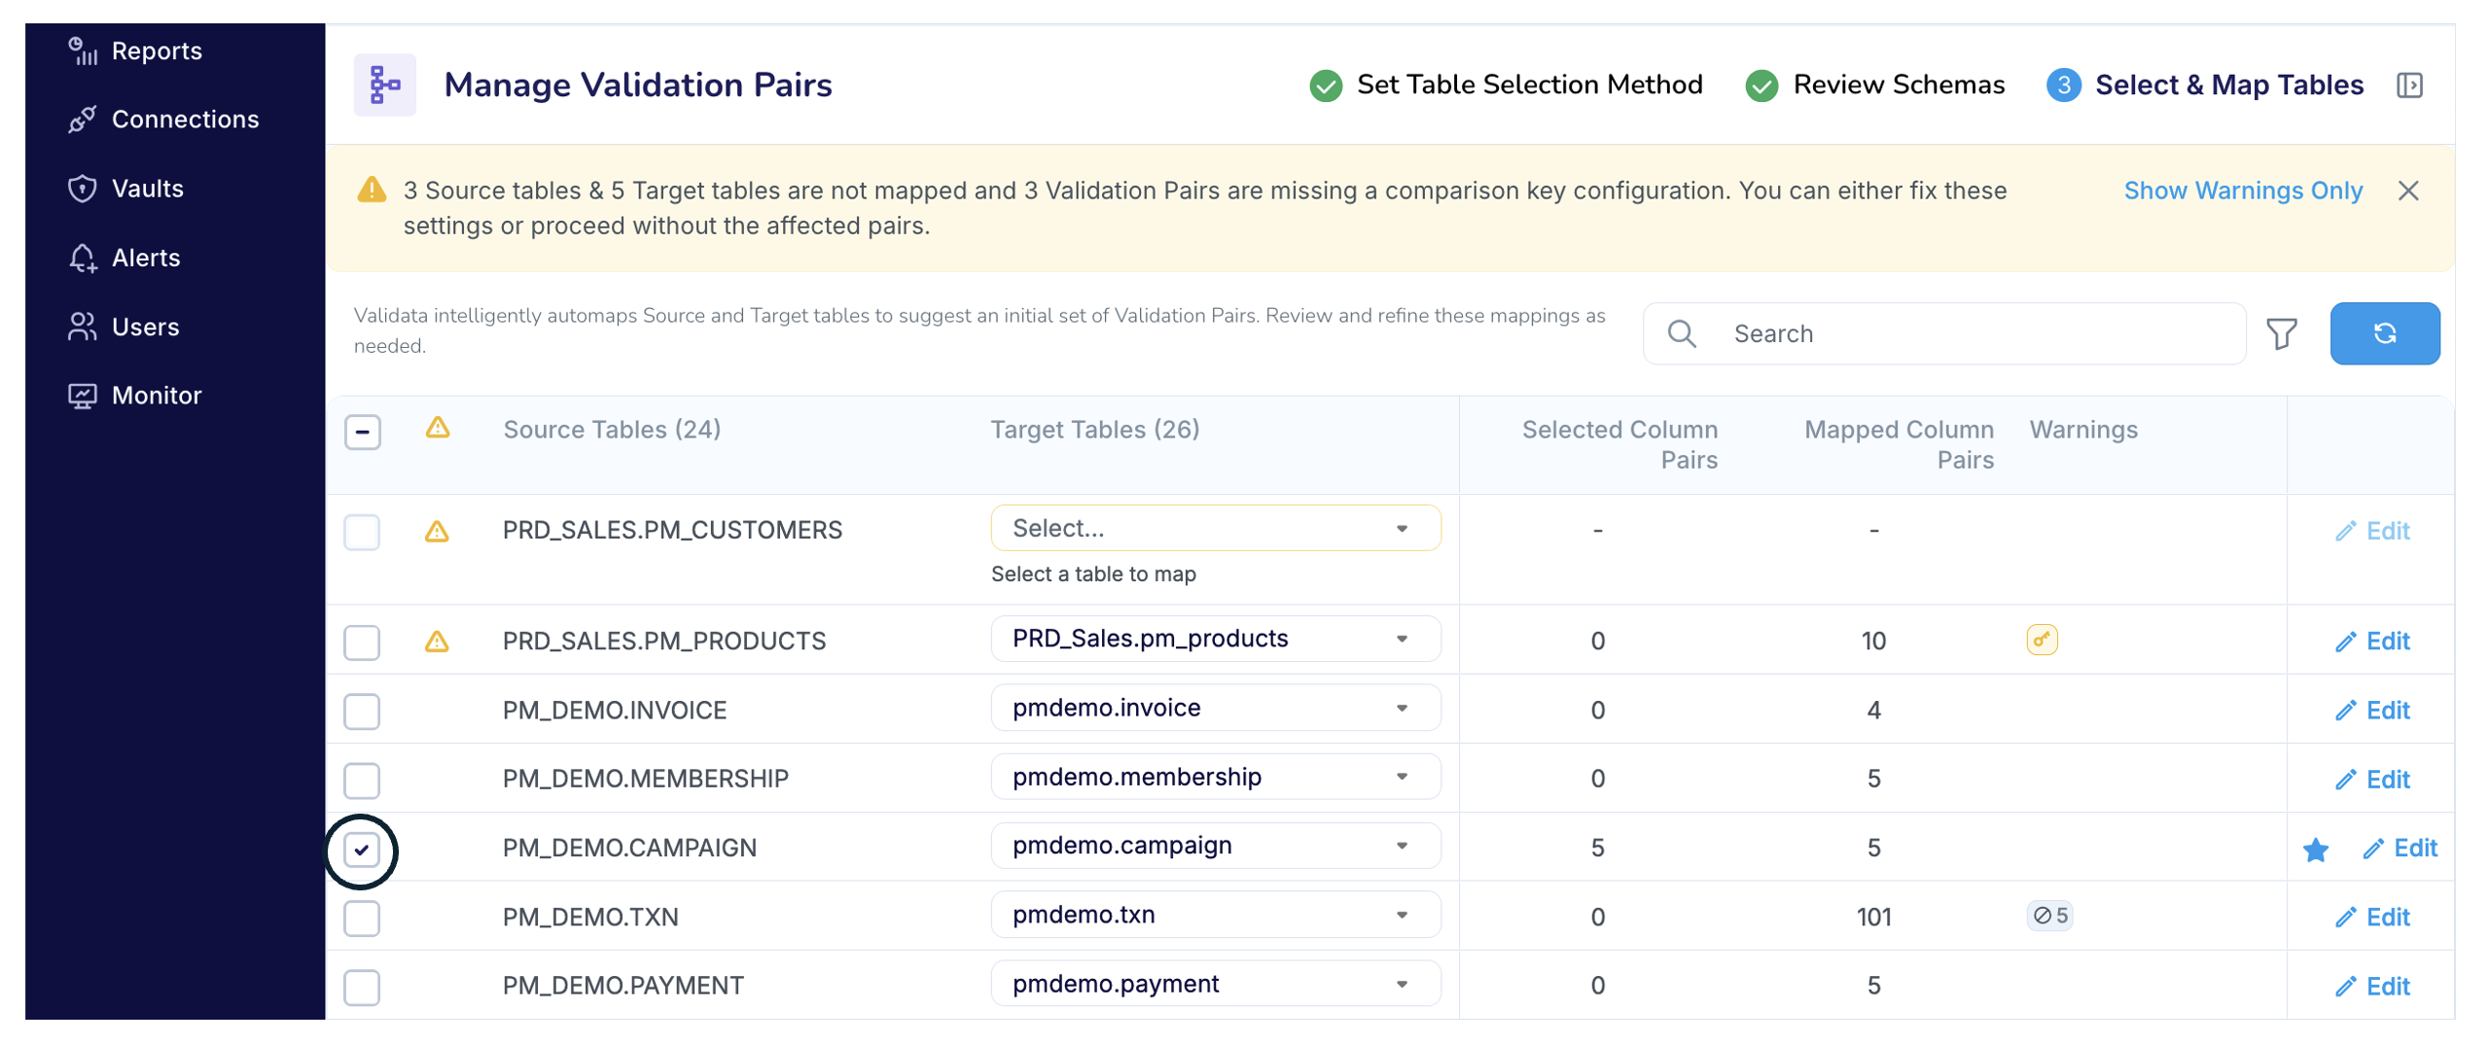Select the PM_DEMO.INVOICE row checkbox
Viewport: 2490px width, 1044px height.
coord(361,711)
